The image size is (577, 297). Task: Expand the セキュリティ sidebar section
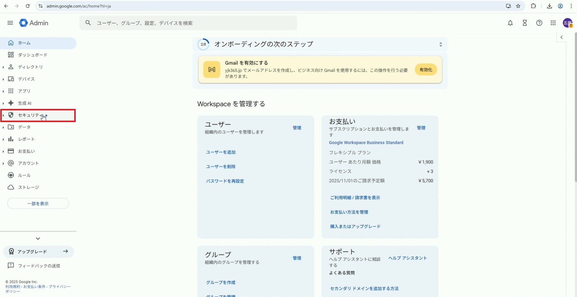pos(3,115)
